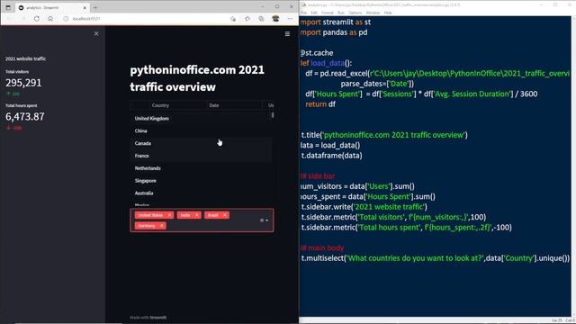Click the '@st.cache' line in code editor
576x324 pixels.
pyautogui.click(x=317, y=53)
